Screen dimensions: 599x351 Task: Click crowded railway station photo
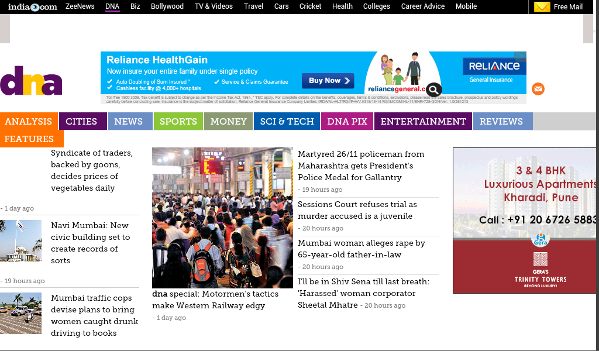222,218
